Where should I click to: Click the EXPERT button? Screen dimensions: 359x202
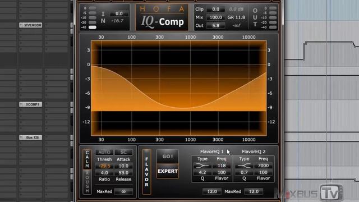[x=168, y=171]
